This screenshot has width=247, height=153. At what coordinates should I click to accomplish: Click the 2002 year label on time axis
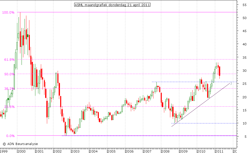point(57,151)
